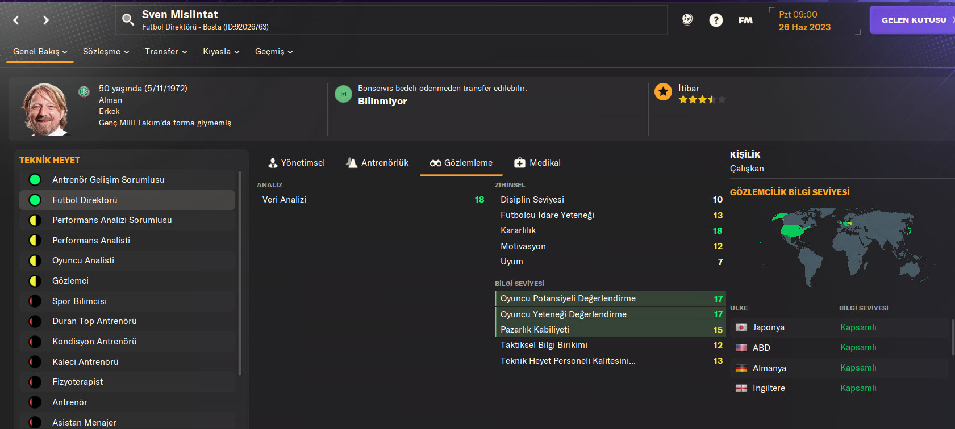Select the green Futbol Direktörü role indicator

coord(35,200)
